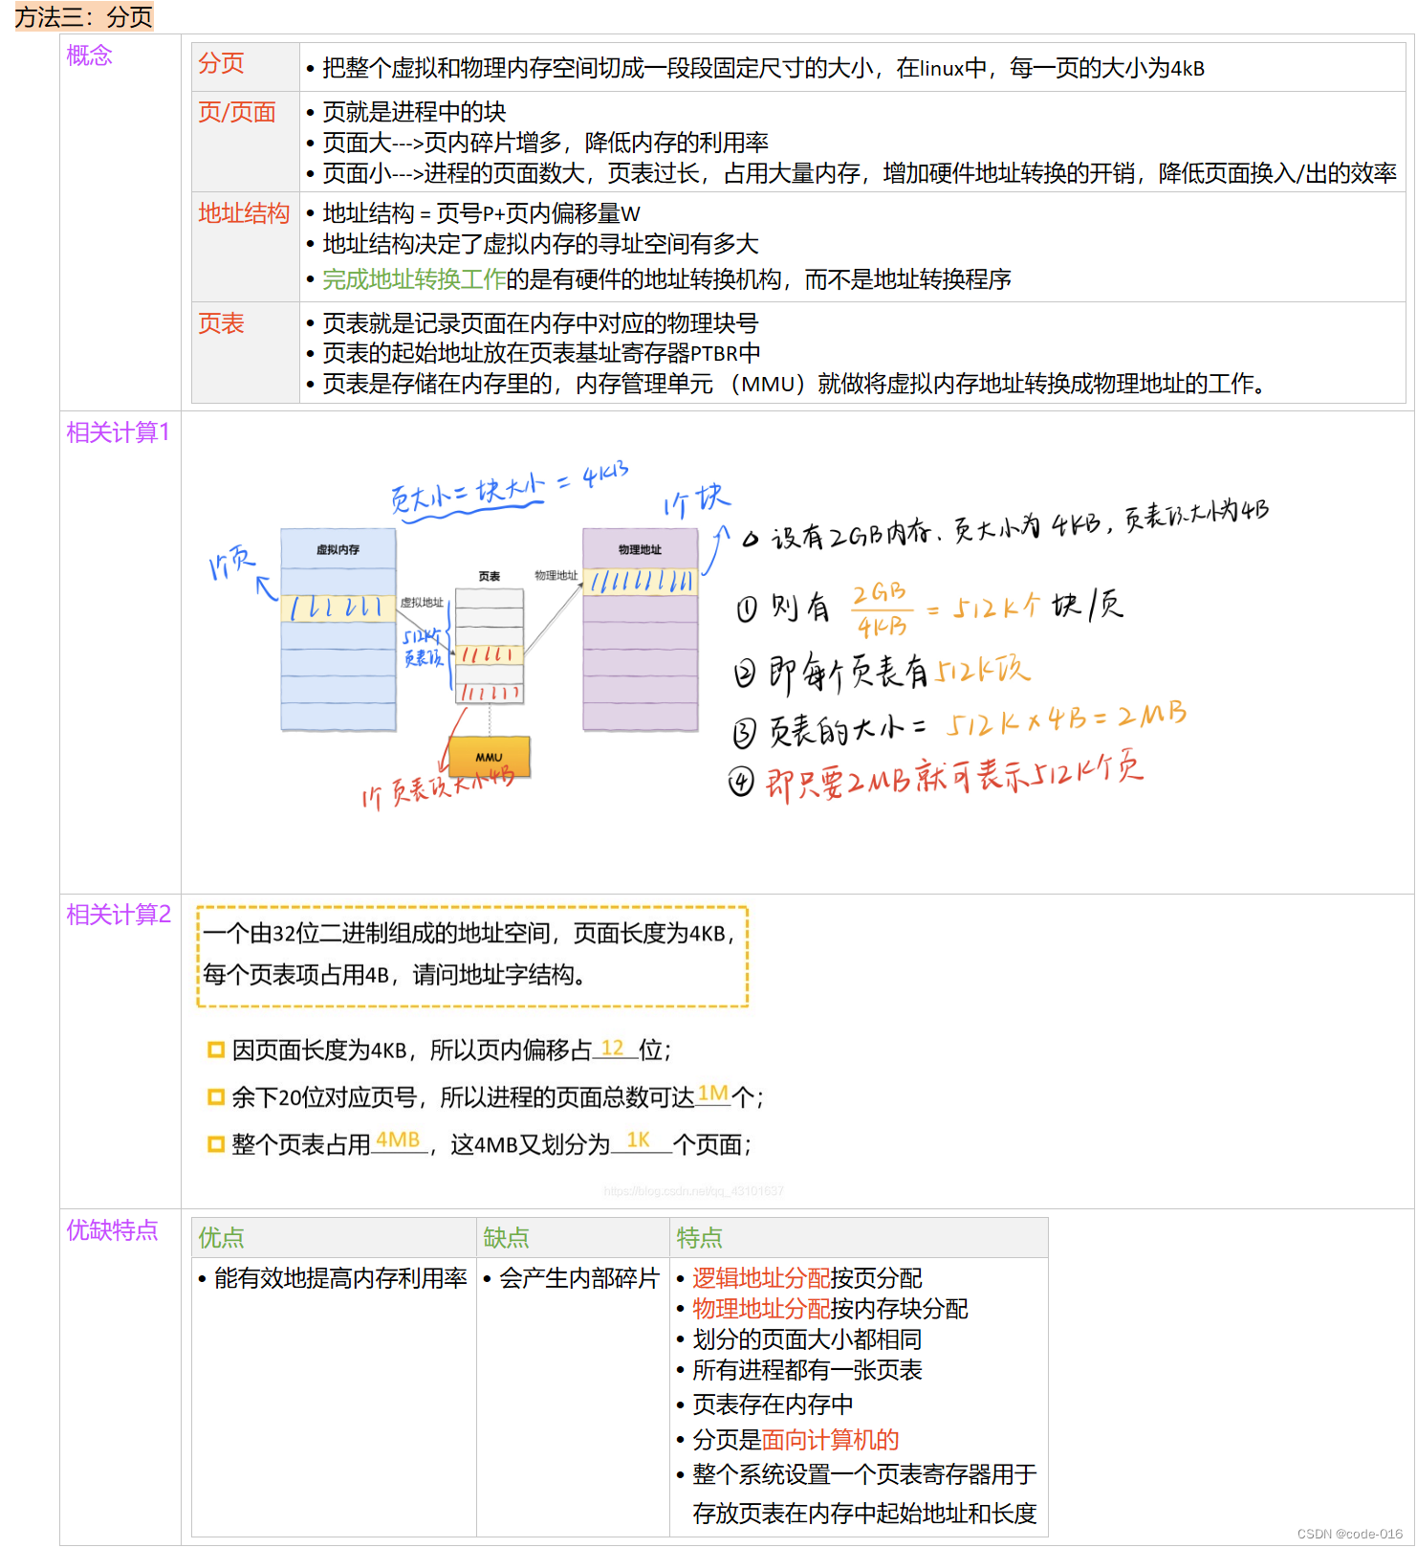
Task: Click the answer '4MB' for page table size
Action: coord(398,1140)
